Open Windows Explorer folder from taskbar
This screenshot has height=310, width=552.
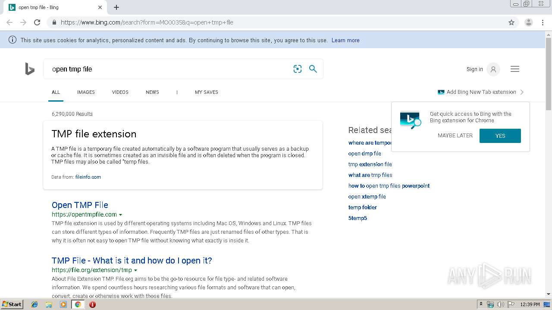(x=49, y=304)
